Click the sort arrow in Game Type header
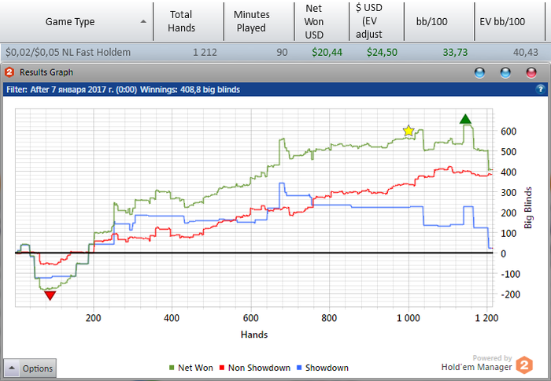This screenshot has width=551, height=381. [143, 22]
